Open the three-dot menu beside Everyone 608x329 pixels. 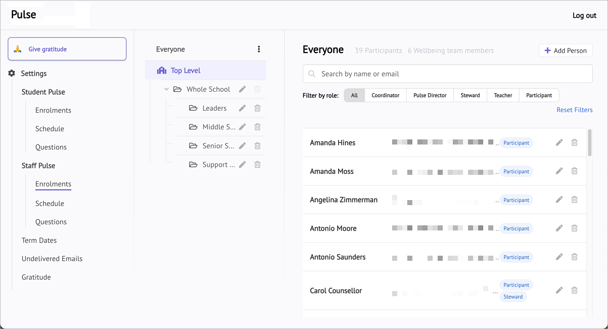pyautogui.click(x=258, y=49)
